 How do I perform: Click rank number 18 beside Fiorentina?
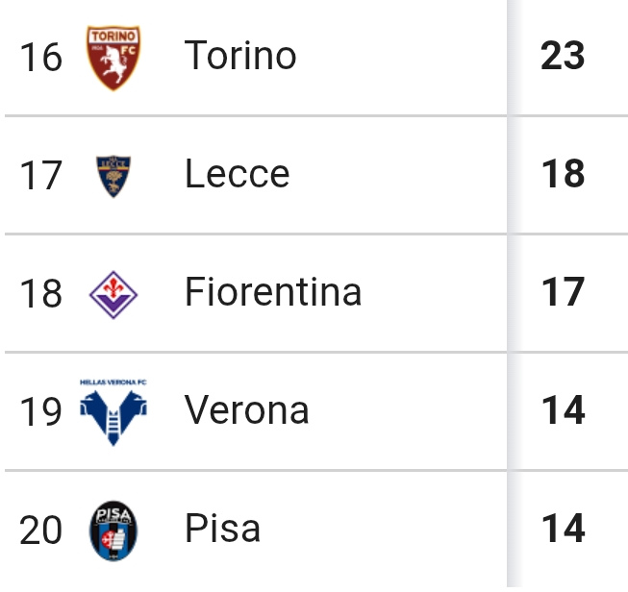[40, 294]
